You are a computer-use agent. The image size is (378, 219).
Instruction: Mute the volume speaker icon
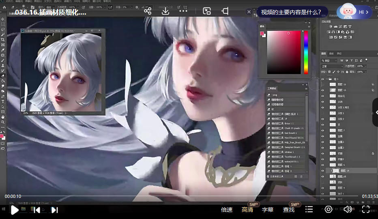pyautogui.click(x=348, y=209)
